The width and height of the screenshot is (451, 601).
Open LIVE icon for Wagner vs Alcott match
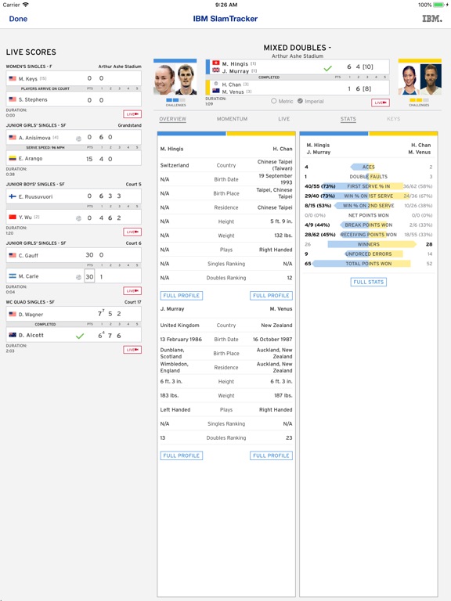pos(132,350)
